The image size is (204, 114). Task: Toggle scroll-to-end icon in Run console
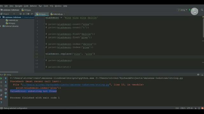pos(6,89)
